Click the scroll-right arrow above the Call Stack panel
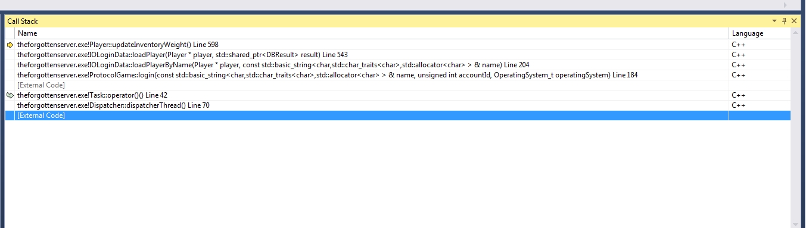This screenshot has width=809, height=228. point(785,5)
